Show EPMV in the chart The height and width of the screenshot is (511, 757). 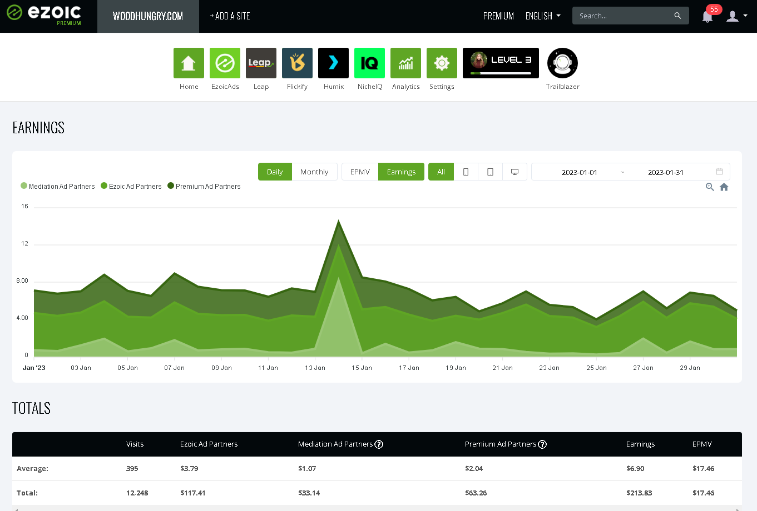pyautogui.click(x=360, y=172)
